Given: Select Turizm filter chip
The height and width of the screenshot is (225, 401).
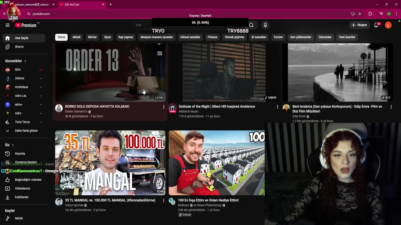Looking at the screenshot, I should pyautogui.click(x=278, y=37).
